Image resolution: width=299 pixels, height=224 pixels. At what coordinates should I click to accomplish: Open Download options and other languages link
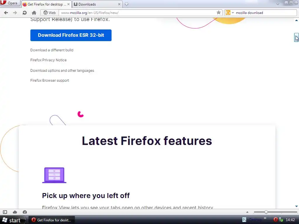tap(62, 71)
